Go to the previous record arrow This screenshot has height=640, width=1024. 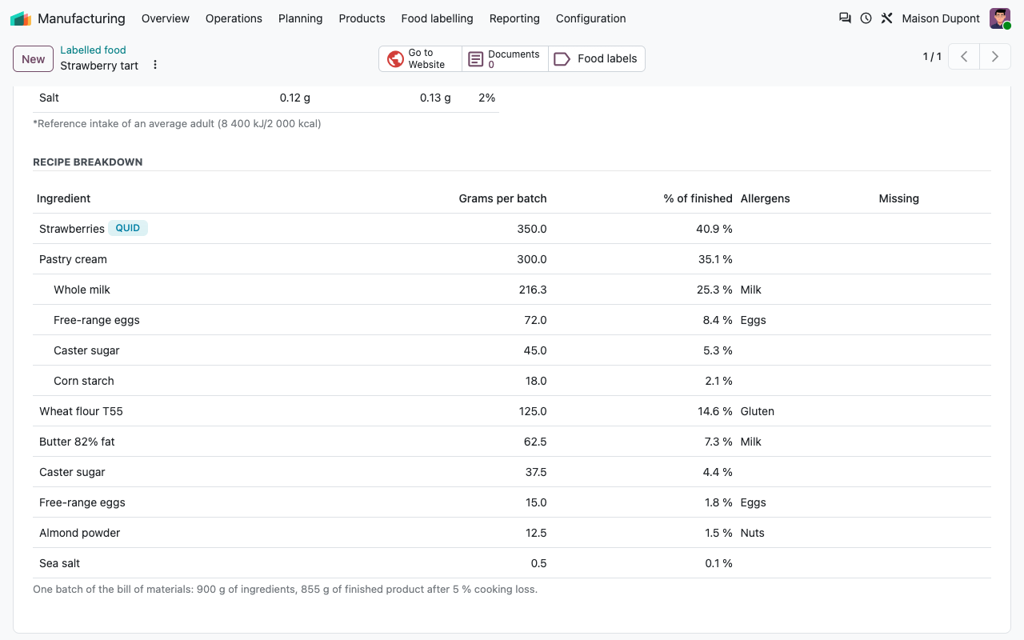(964, 57)
